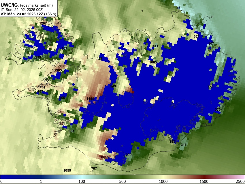This screenshot has width=245, height=184.
Task: Click the map value 141
Action: point(155,46)
